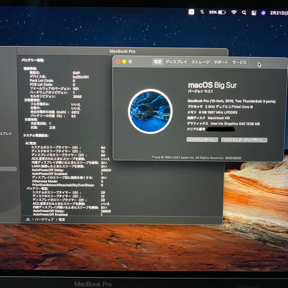The height and width of the screenshot is (288, 288).
Task: Select the システム電源設定 heading
Action: [36, 135]
